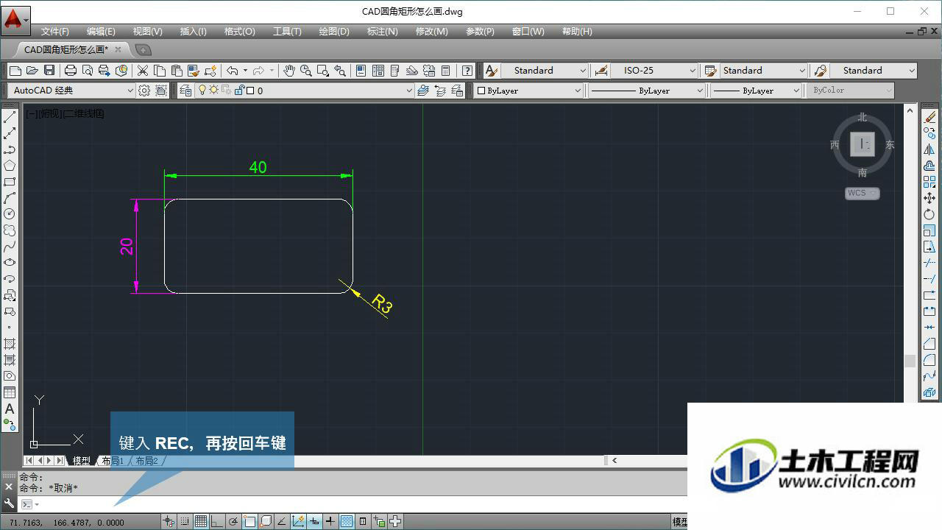Screen dimensions: 942x530
Task: Open the Standard text style dropdown
Action: 545,71
